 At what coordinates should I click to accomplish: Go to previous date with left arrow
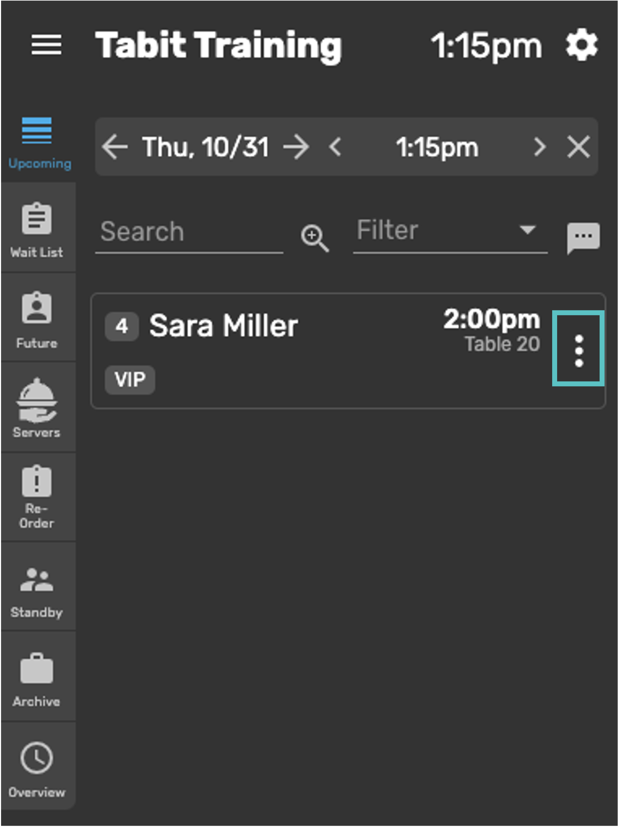115,147
